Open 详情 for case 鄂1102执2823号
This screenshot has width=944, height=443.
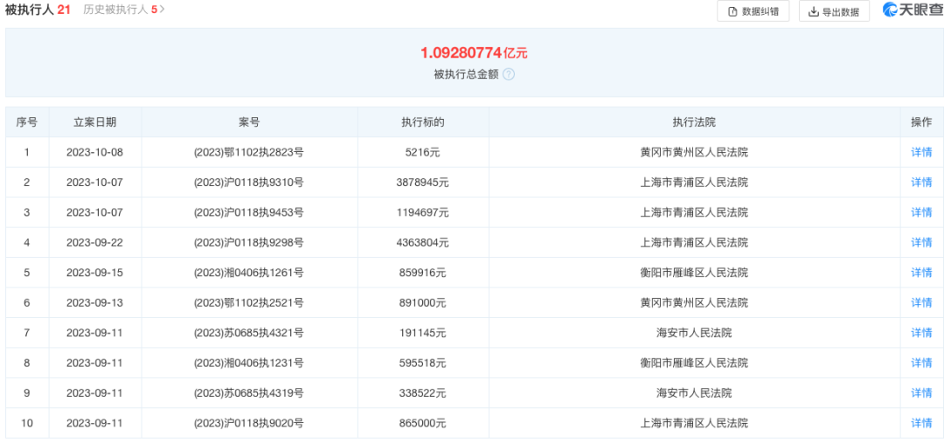point(921,152)
